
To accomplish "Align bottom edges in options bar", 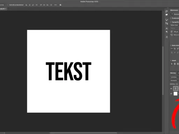I will point(48,5).
